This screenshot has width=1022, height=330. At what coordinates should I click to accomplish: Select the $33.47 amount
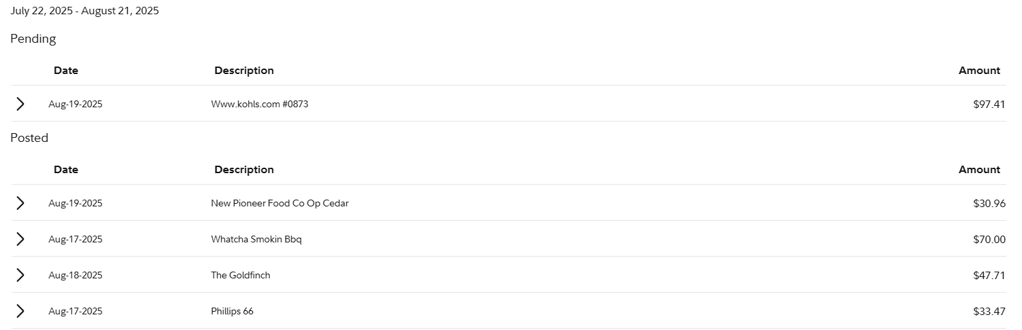point(989,311)
